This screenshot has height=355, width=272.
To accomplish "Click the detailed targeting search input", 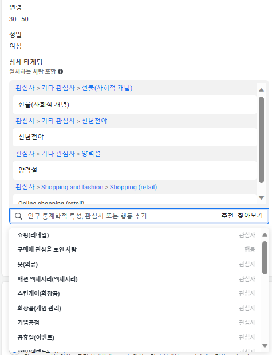I will [x=123, y=216].
